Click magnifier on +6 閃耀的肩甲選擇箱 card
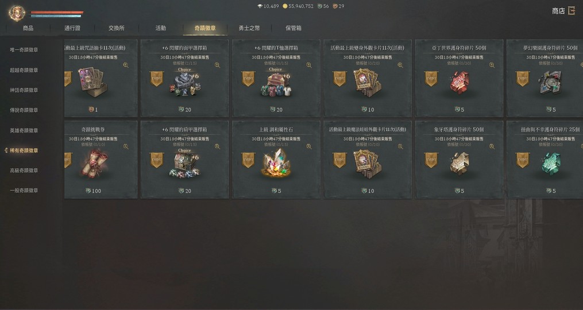The height and width of the screenshot is (310, 583). pos(217,146)
